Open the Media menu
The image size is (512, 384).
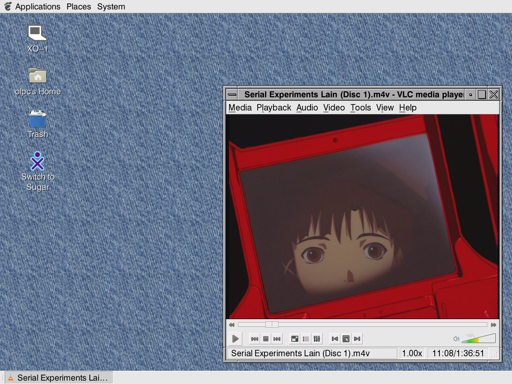(x=240, y=108)
